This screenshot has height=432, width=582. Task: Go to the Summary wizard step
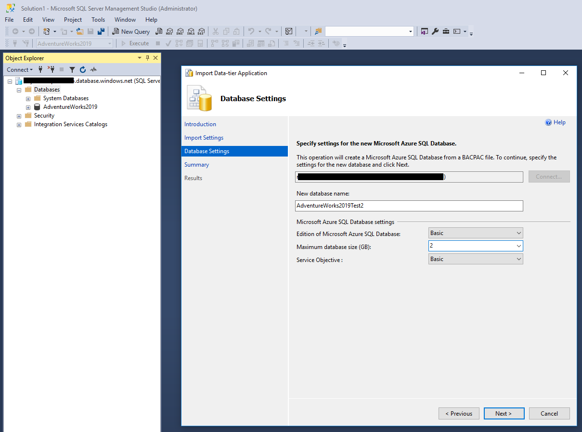196,165
